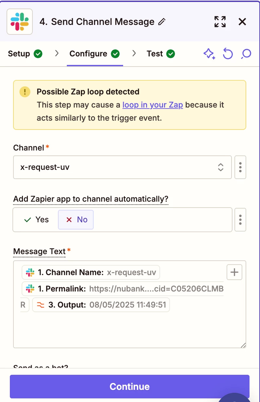The image size is (260, 402).
Task: Click the yellow warning exclamation icon
Action: click(x=25, y=92)
